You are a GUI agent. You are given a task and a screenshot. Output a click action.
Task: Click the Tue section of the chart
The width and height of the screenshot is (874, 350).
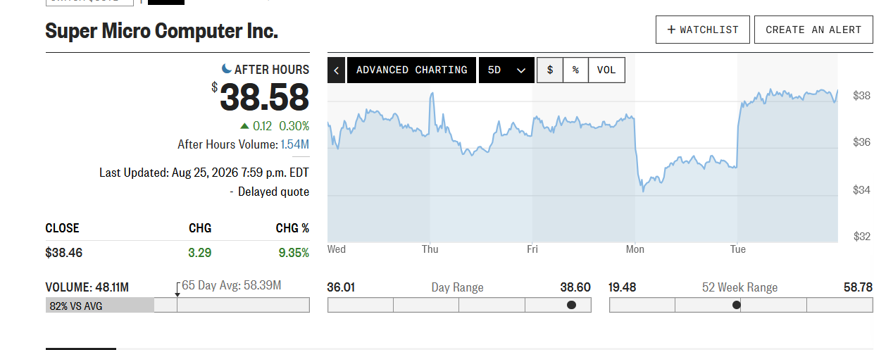click(x=787, y=148)
